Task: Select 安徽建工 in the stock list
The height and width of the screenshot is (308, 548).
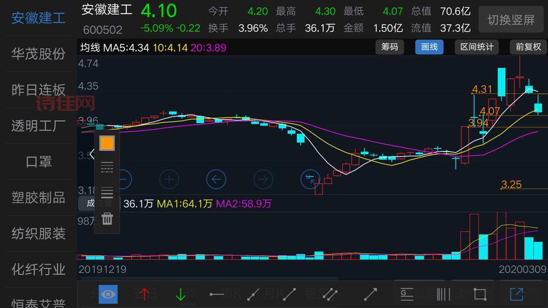Action: click(x=38, y=18)
